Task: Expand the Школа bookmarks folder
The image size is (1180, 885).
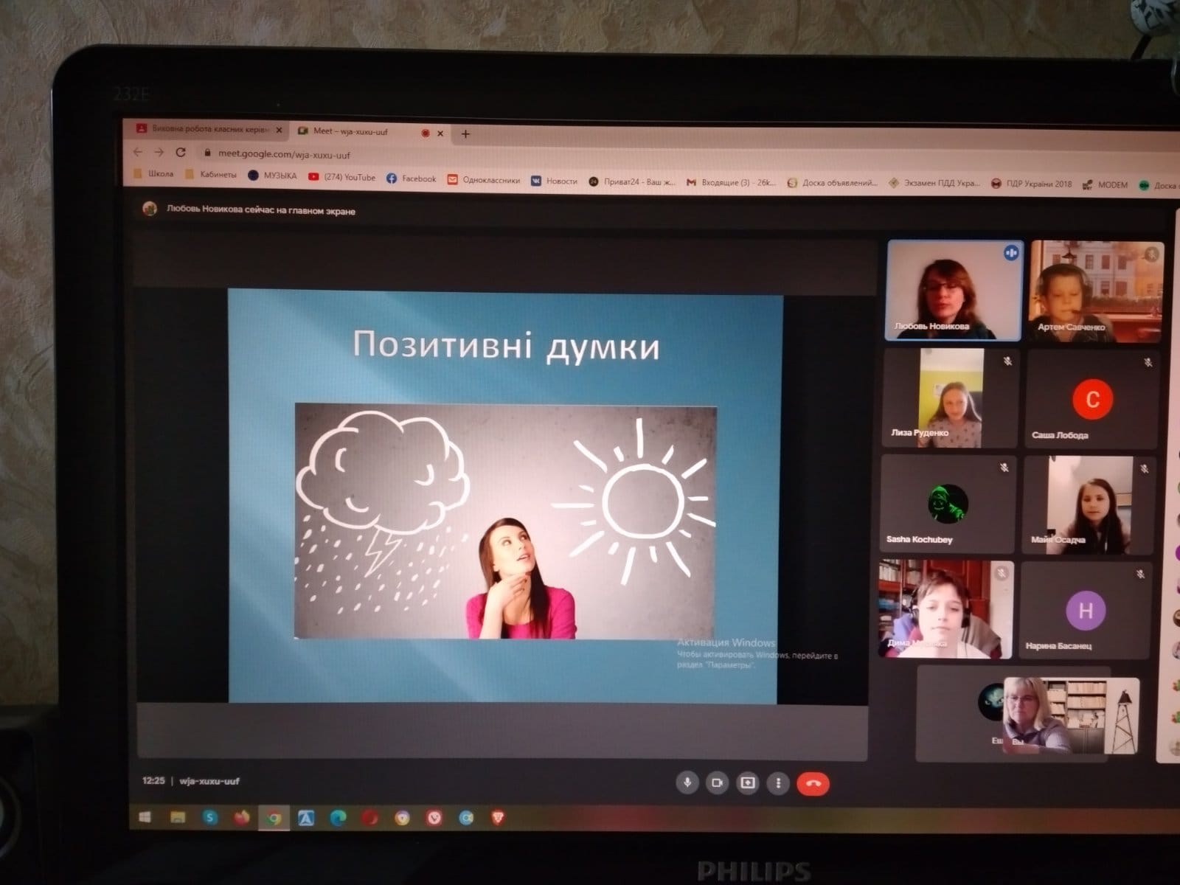Action: (x=153, y=174)
